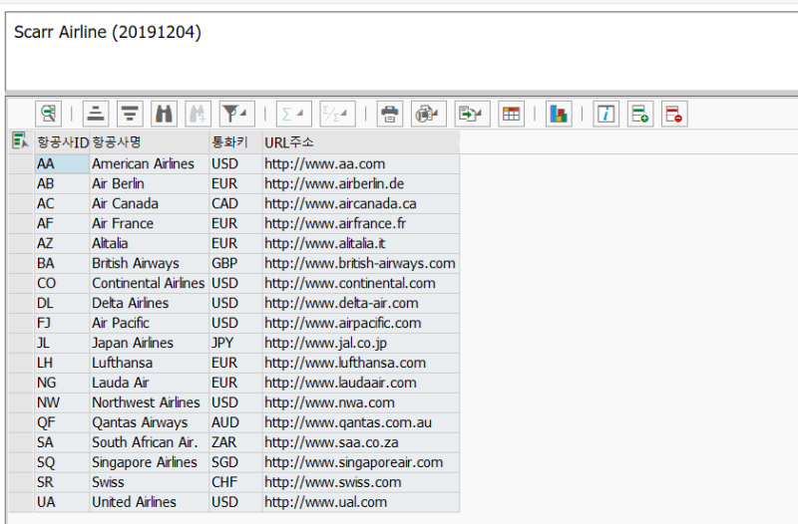Select the row marker beside UA
The width and height of the screenshot is (798, 524).
click(21, 502)
